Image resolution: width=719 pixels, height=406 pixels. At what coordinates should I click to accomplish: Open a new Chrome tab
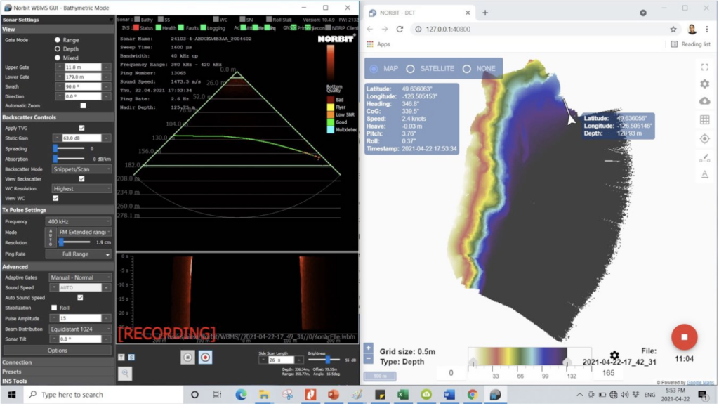(485, 13)
